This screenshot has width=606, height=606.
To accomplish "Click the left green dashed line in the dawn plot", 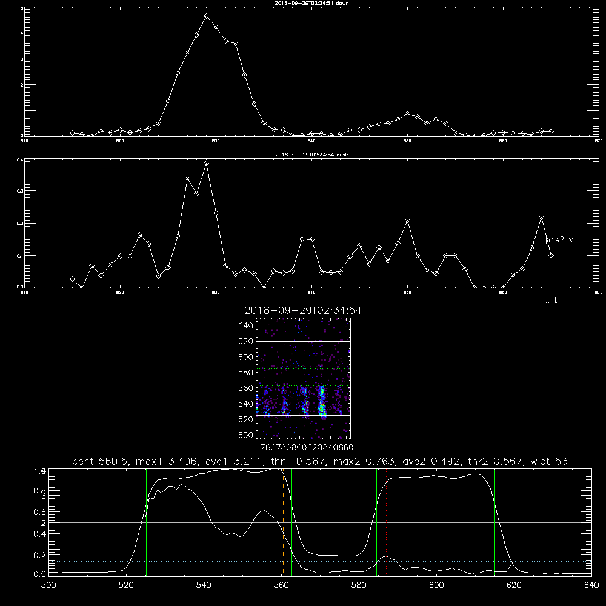I will [x=193, y=72].
